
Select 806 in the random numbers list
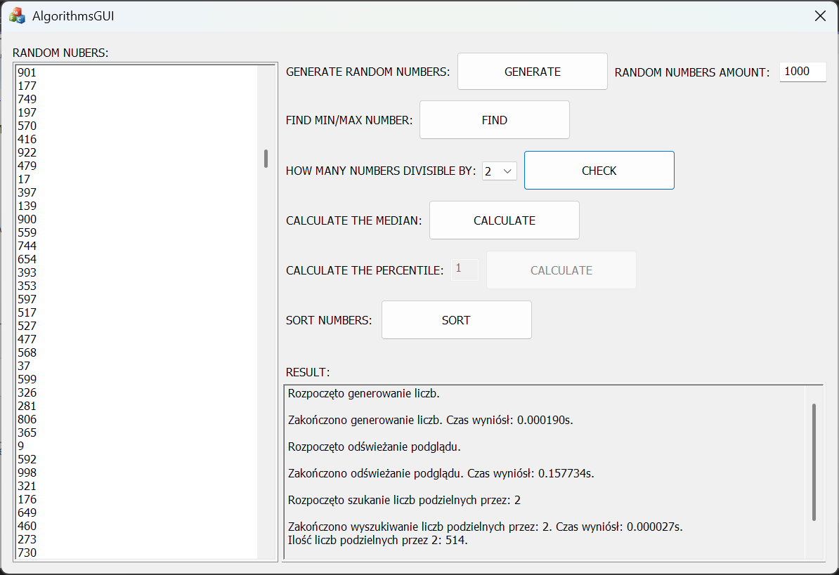click(x=27, y=419)
